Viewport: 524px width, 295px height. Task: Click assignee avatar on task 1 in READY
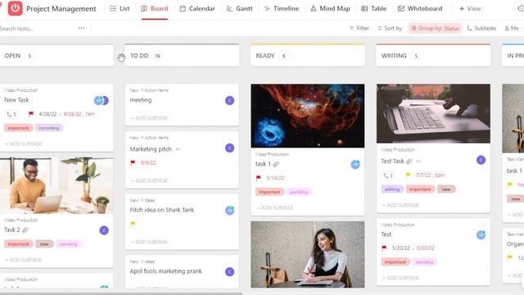355,164
